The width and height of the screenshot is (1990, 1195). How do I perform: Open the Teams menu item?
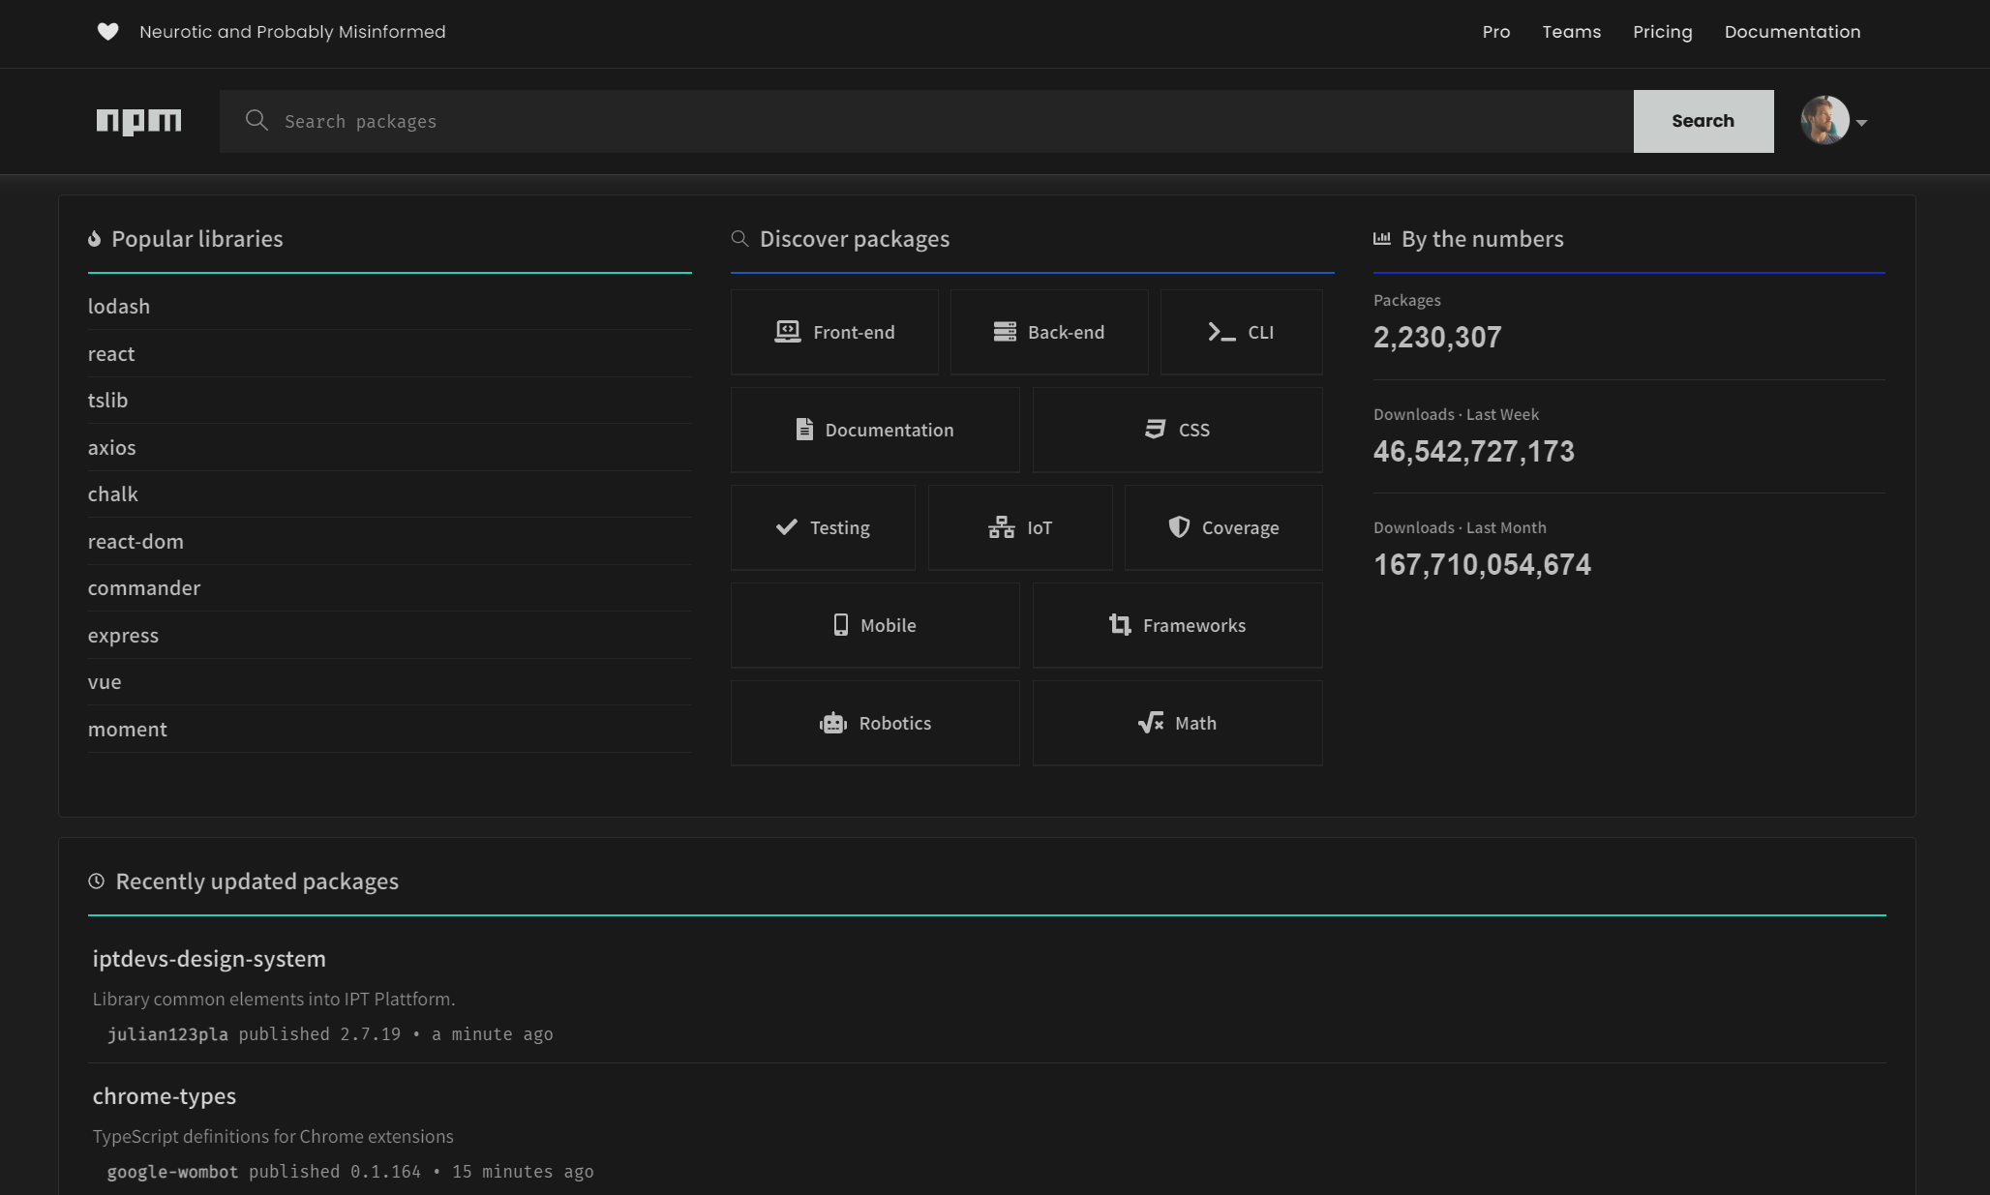[1571, 32]
